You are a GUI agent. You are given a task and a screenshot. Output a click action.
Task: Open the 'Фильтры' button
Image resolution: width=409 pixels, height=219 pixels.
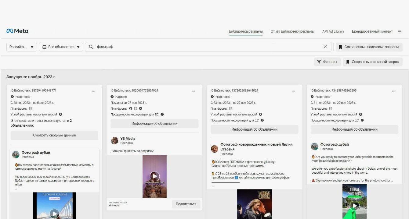327,62
